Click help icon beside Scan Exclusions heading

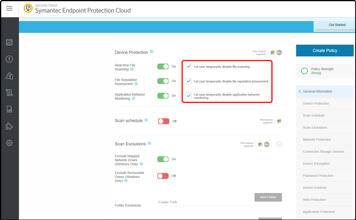[149, 143]
